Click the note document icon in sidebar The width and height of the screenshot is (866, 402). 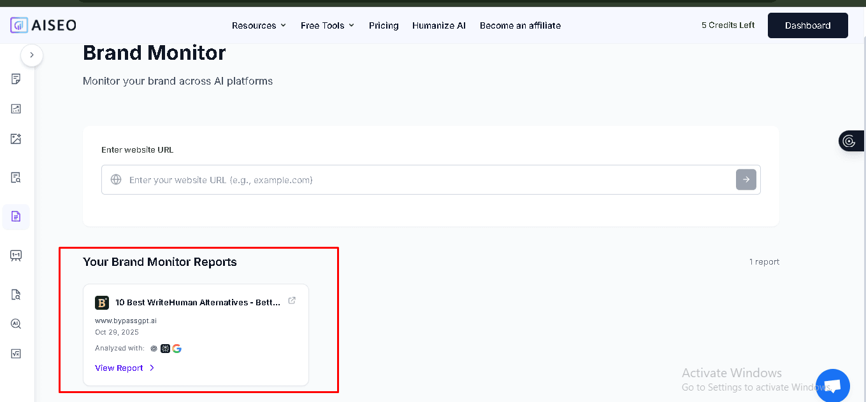[x=16, y=79]
